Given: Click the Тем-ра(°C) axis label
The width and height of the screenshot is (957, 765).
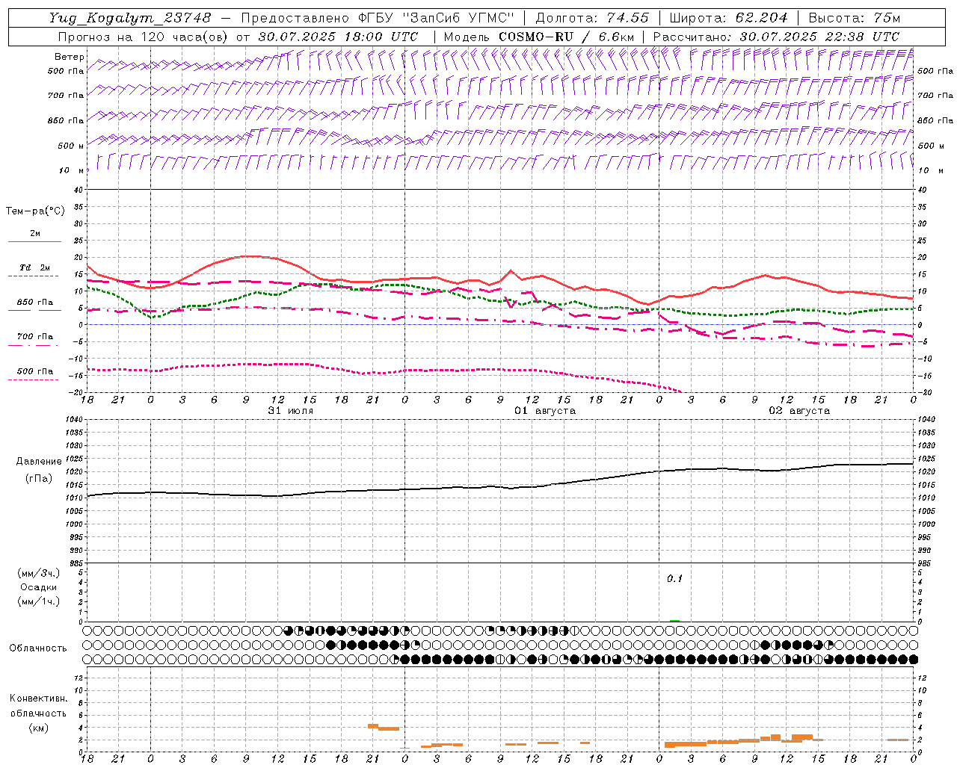Looking at the screenshot, I should click(x=35, y=211).
